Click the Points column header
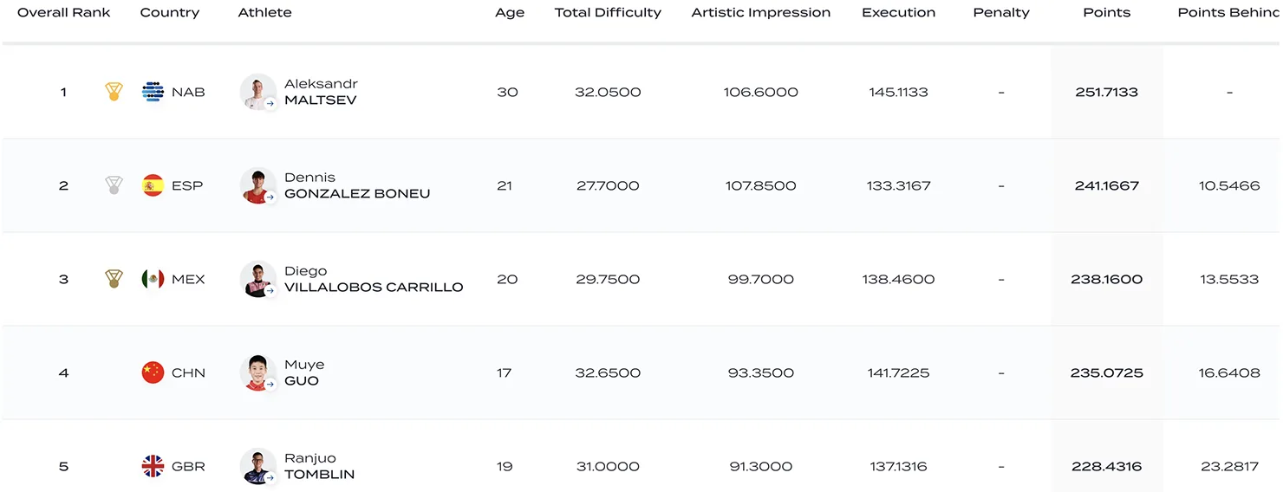 coord(1106,13)
